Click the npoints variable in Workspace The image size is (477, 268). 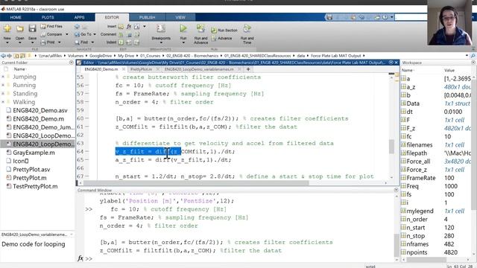417,252
